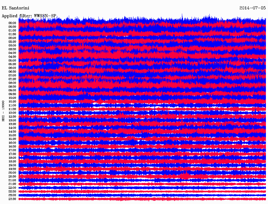
Task: Select the 14:30 time label
Action: click(x=12, y=132)
